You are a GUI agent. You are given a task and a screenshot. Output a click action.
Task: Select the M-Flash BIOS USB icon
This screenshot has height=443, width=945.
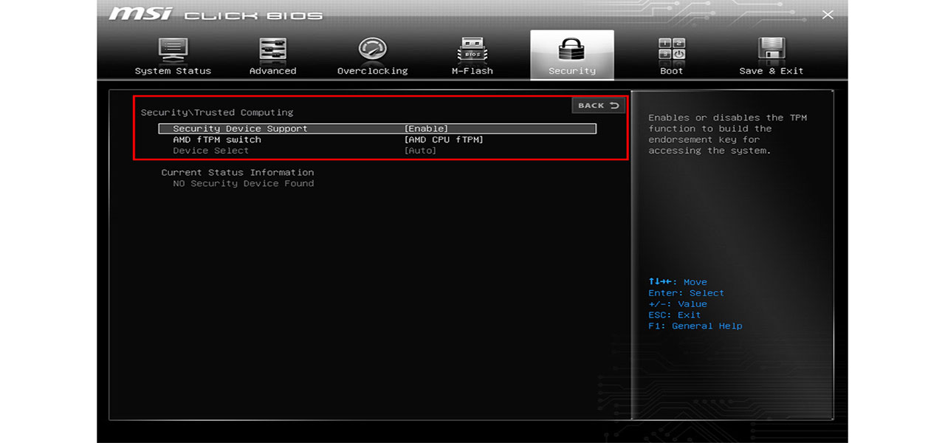pos(472,49)
